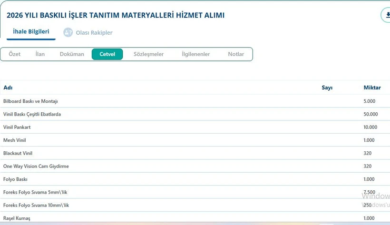Click the Mesh Vinil row name
The image size is (390, 225).
(14, 140)
